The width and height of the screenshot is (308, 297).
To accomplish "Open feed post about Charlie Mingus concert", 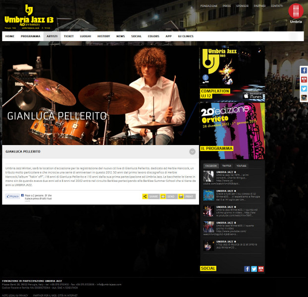I will (x=232, y=178).
